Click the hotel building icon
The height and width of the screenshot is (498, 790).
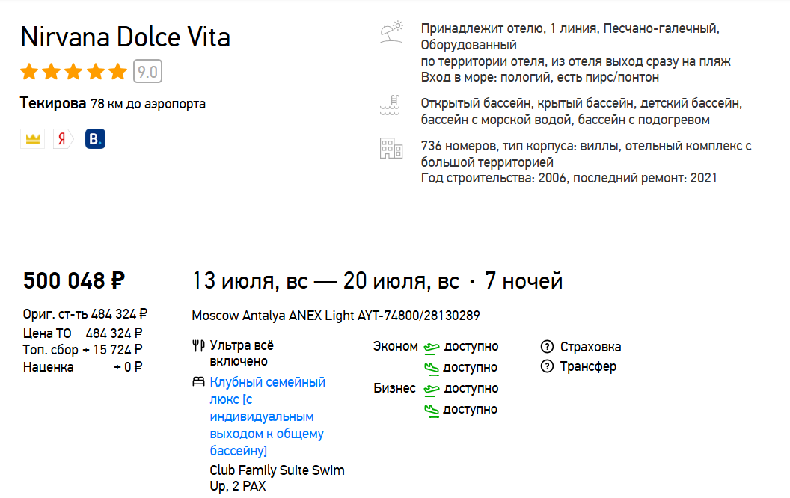coord(391,147)
